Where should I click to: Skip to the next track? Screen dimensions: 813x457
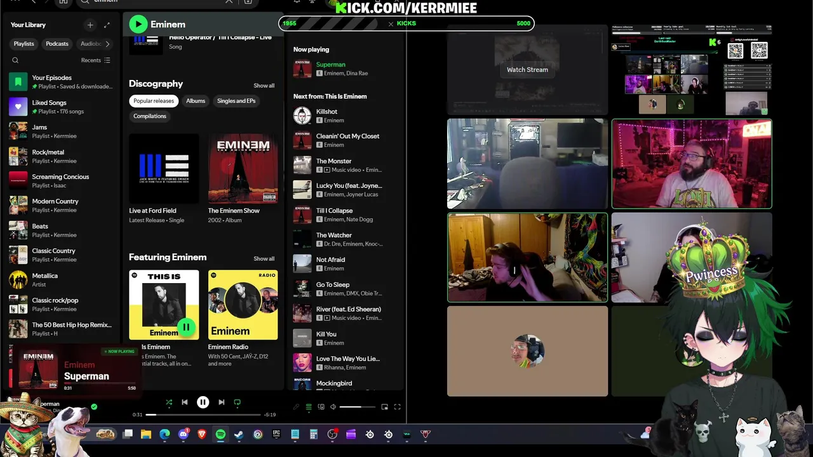coord(221,402)
